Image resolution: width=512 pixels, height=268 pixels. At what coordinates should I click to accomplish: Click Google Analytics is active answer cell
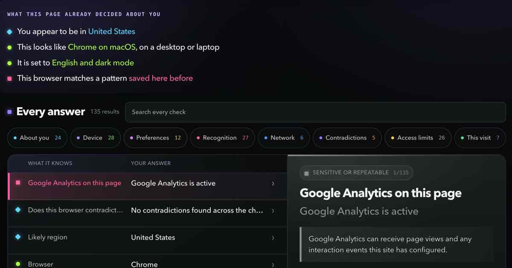pos(173,183)
